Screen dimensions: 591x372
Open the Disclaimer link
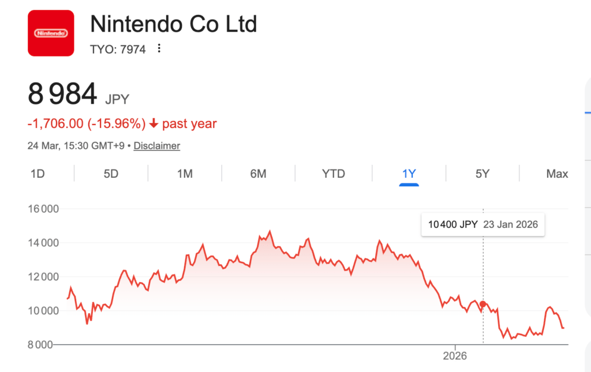pyautogui.click(x=156, y=146)
